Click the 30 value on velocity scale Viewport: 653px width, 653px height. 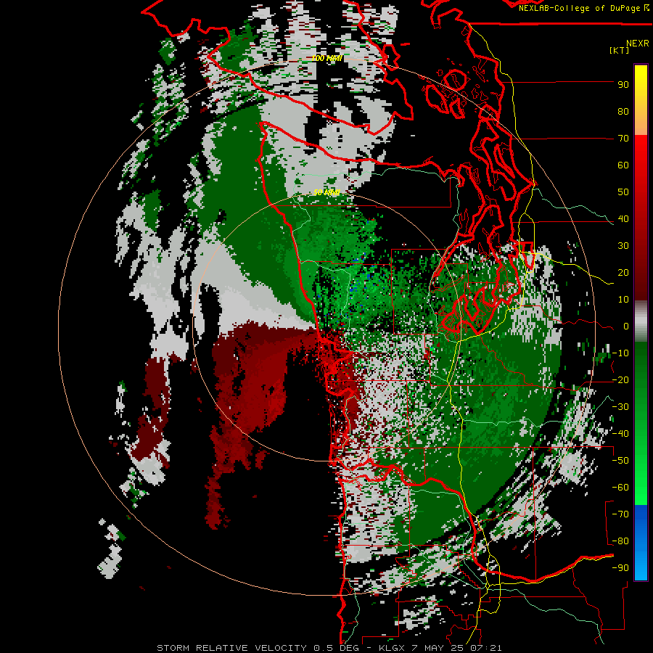click(x=623, y=246)
